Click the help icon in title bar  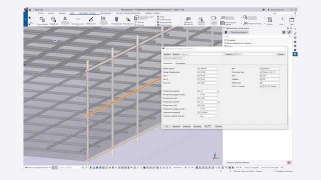tap(263, 9)
